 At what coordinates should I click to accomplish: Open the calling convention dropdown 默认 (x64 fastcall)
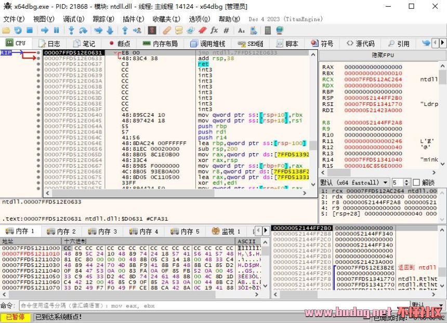354,182
